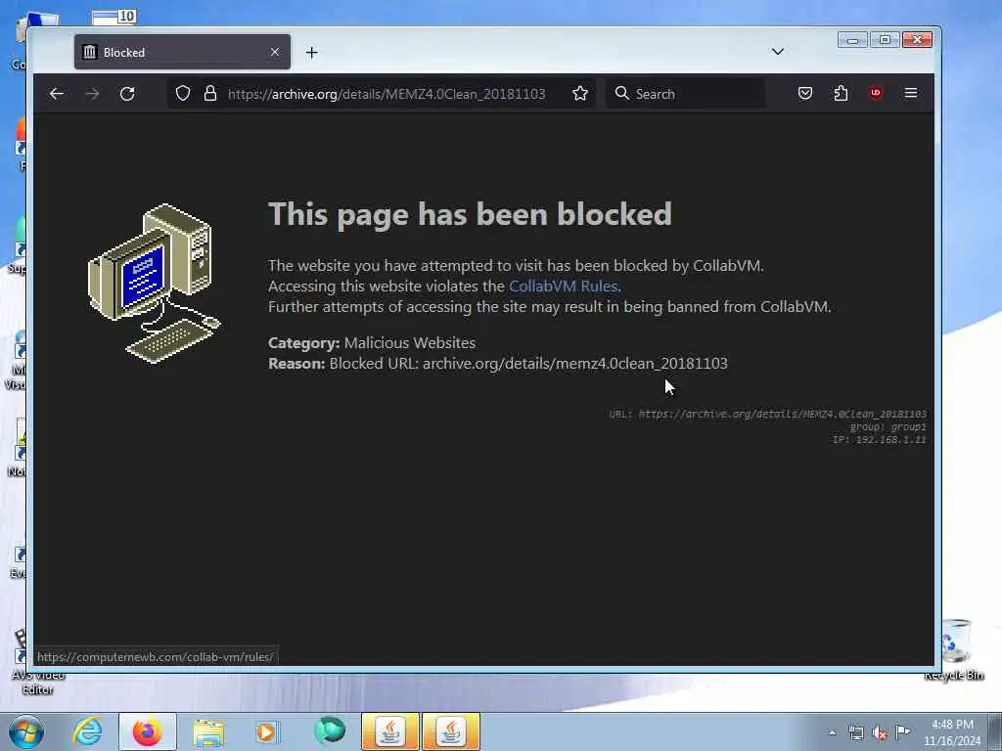Click the taskbar clock showing 4:48 PM
The height and width of the screenshot is (751, 1002).
tap(952, 732)
